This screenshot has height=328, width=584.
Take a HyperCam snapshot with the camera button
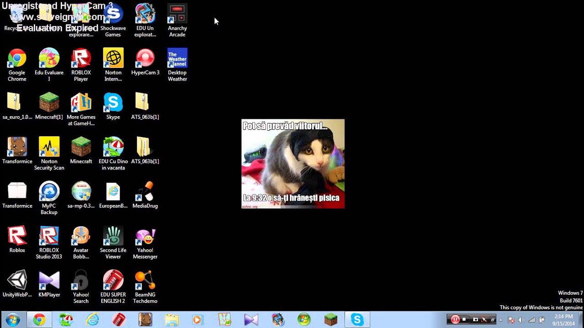pyautogui.click(x=475, y=319)
